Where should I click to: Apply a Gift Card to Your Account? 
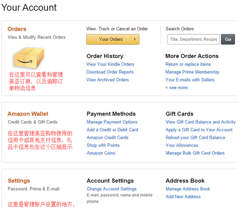point(199,130)
